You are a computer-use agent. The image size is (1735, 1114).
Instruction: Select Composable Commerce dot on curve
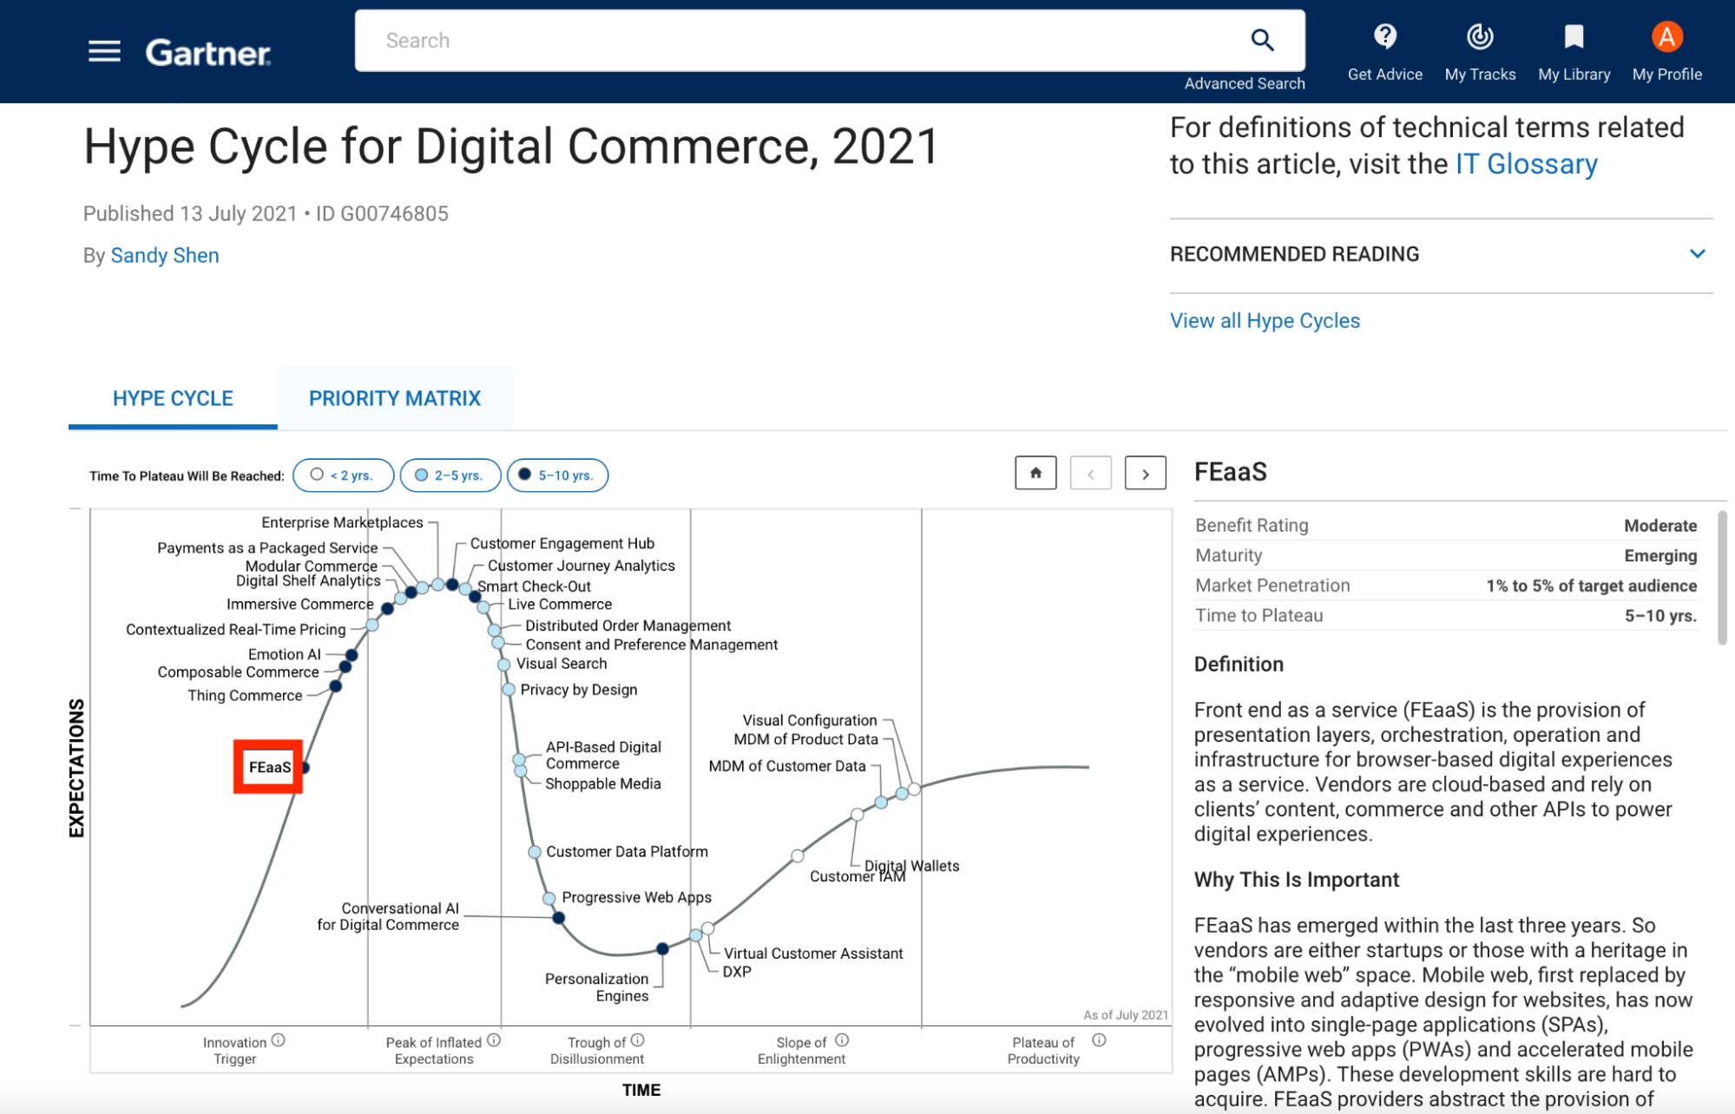[345, 666]
